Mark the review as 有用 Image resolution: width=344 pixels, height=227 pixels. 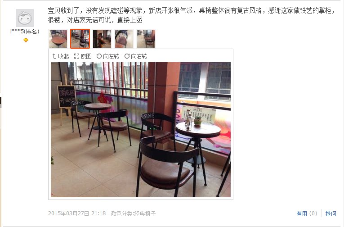(307, 213)
